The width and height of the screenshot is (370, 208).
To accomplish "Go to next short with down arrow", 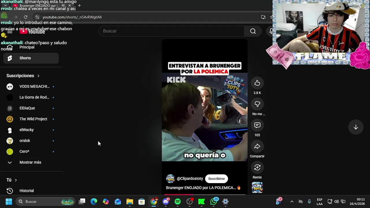I will (x=356, y=127).
